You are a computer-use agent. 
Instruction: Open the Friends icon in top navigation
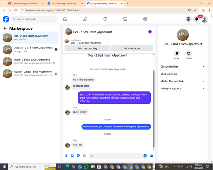coord(85,19)
